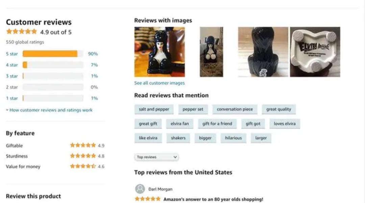Image resolution: width=365 pixels, height=203 pixels.
Task: Click the 4 star percentage bar
Action: click(x=53, y=65)
